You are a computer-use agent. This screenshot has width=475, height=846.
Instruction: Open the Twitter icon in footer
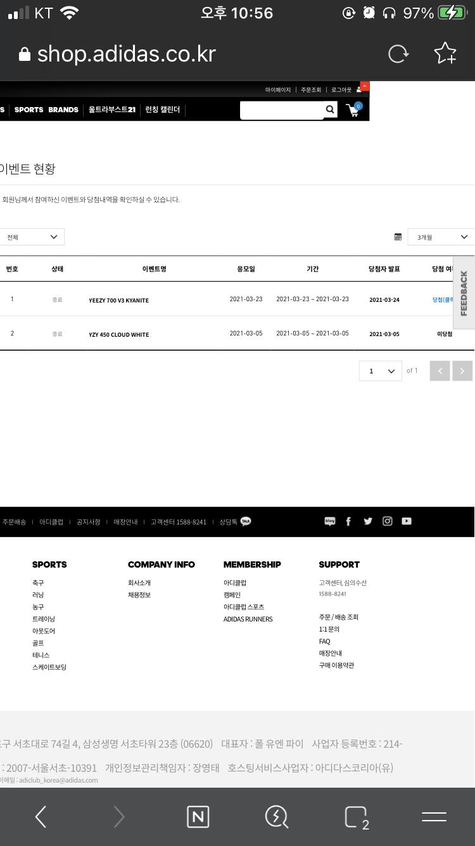pyautogui.click(x=368, y=521)
